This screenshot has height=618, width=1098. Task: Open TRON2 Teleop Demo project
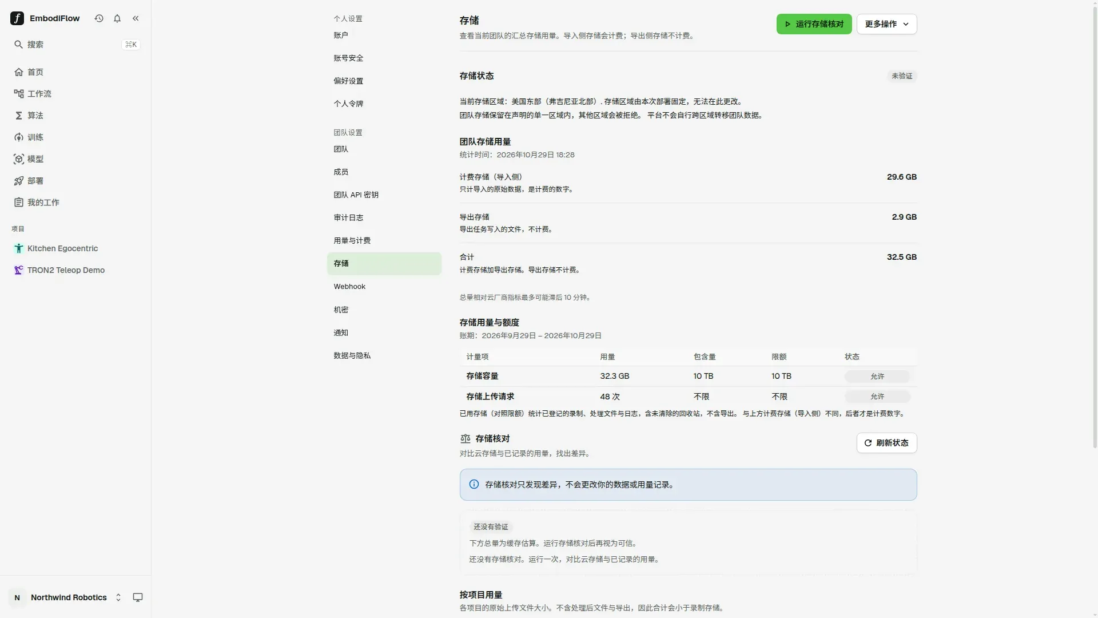pos(75,270)
